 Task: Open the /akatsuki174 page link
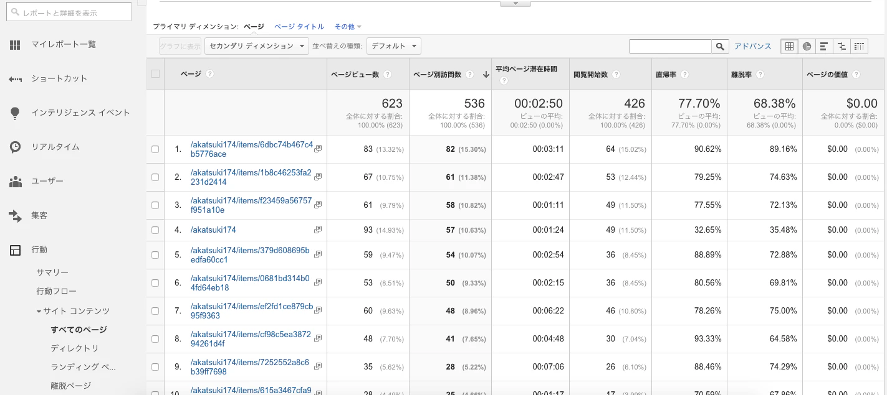[213, 230]
